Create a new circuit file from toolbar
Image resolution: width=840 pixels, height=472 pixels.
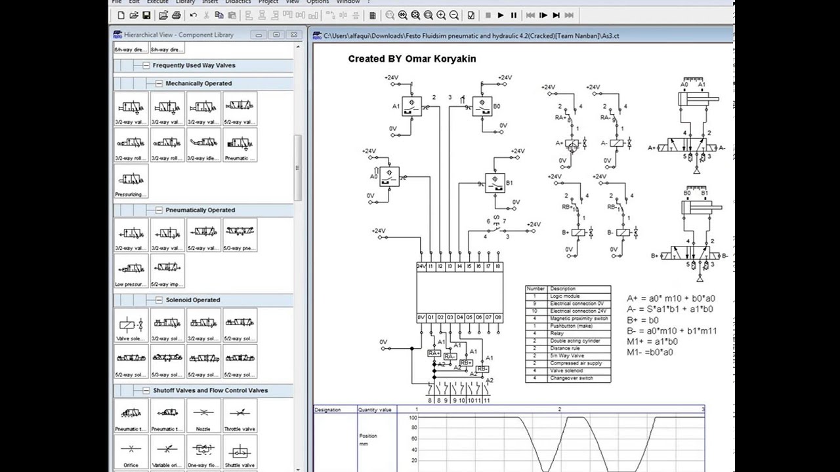pyautogui.click(x=121, y=15)
